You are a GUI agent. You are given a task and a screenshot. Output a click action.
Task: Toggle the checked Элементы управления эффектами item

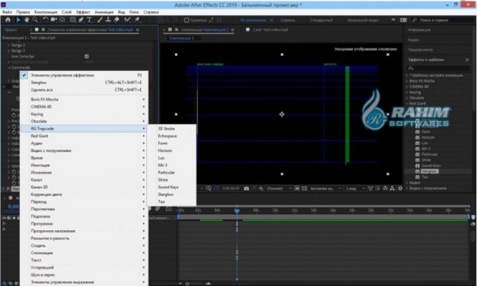click(x=62, y=75)
